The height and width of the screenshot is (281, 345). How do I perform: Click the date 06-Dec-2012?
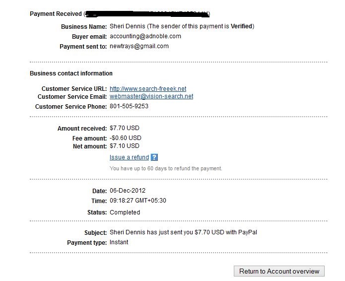pos(128,191)
